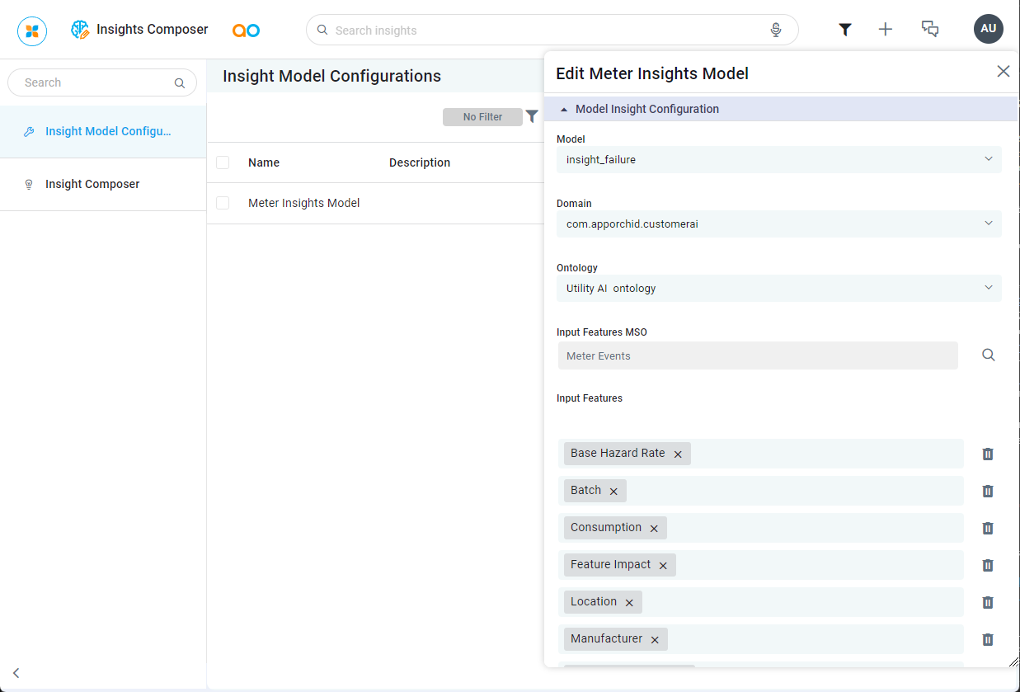The image size is (1020, 692).
Task: Open the AU user avatar menu
Action: coord(988,29)
